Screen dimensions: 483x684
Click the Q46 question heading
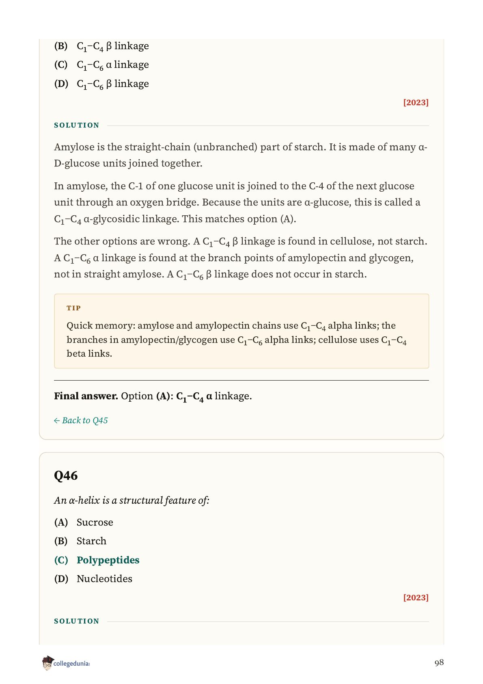pos(66,476)
